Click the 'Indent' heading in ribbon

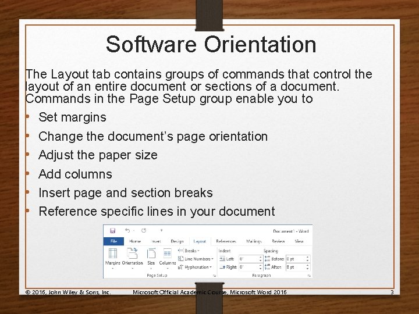[x=225, y=251]
